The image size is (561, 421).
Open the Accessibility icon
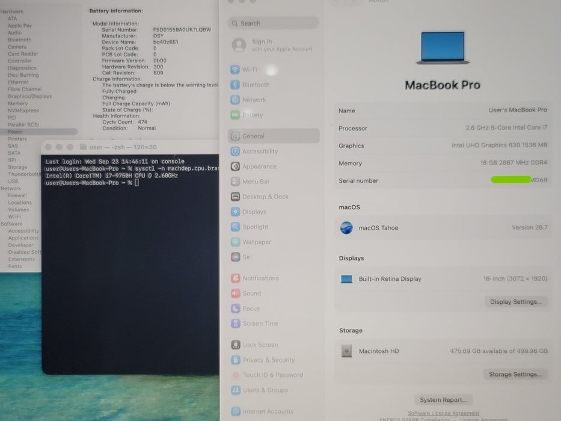(x=235, y=151)
